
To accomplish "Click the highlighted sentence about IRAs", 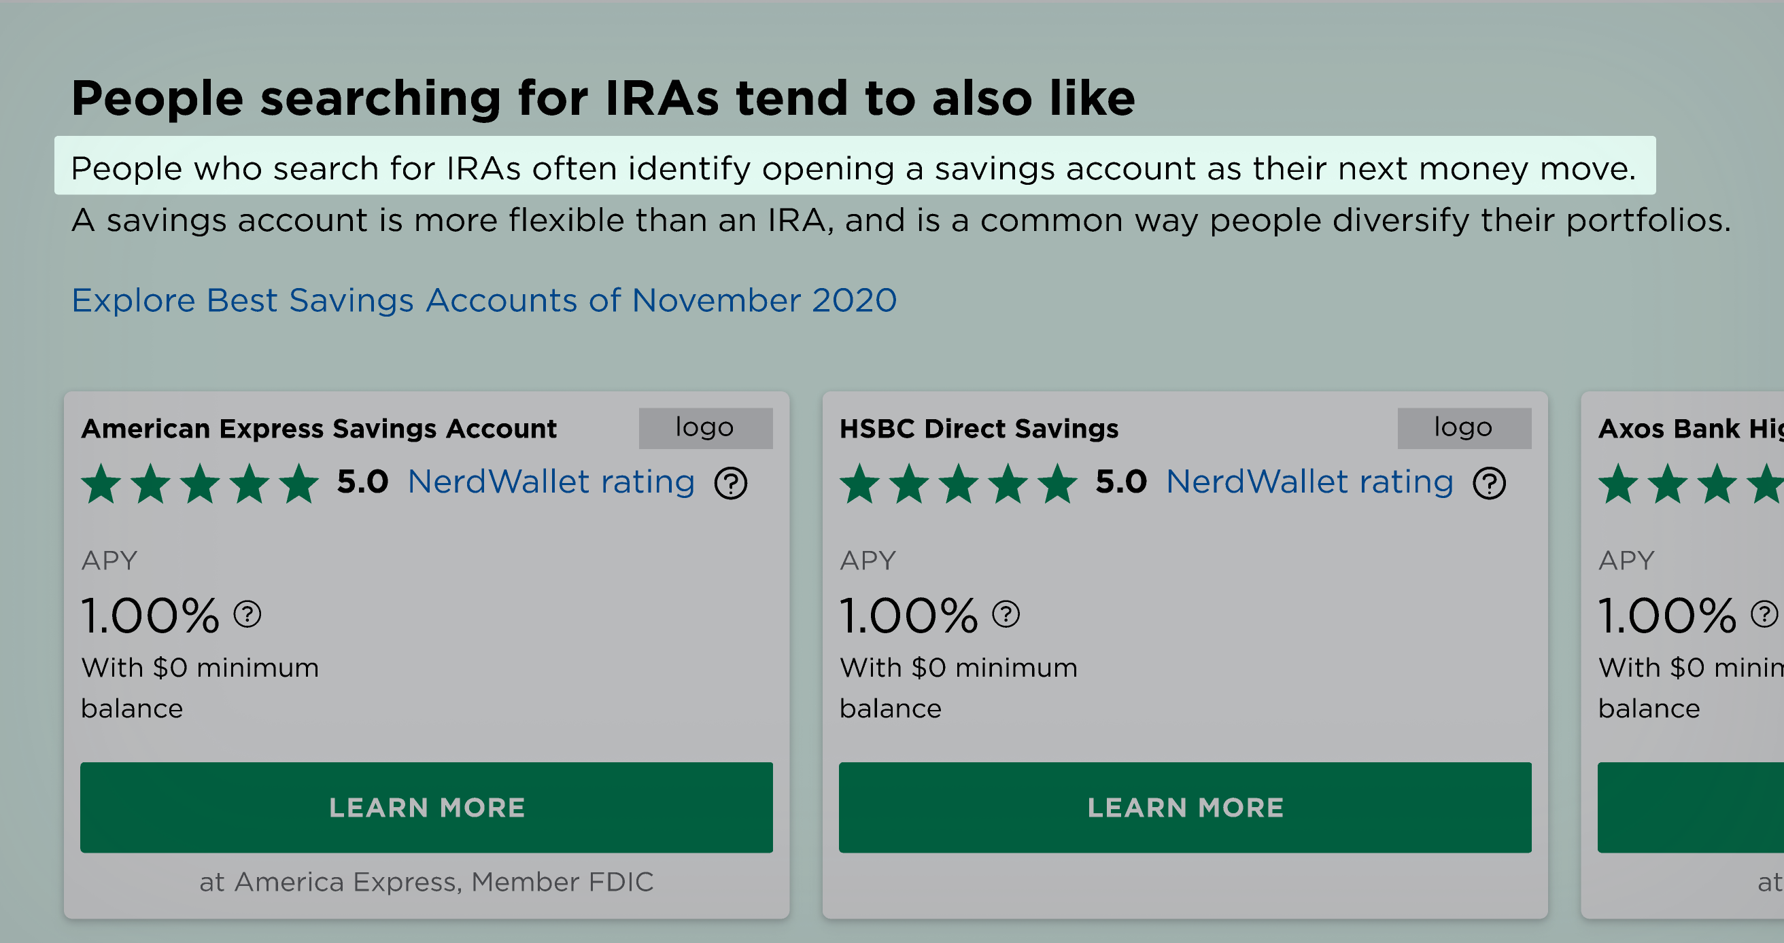I will tap(853, 168).
